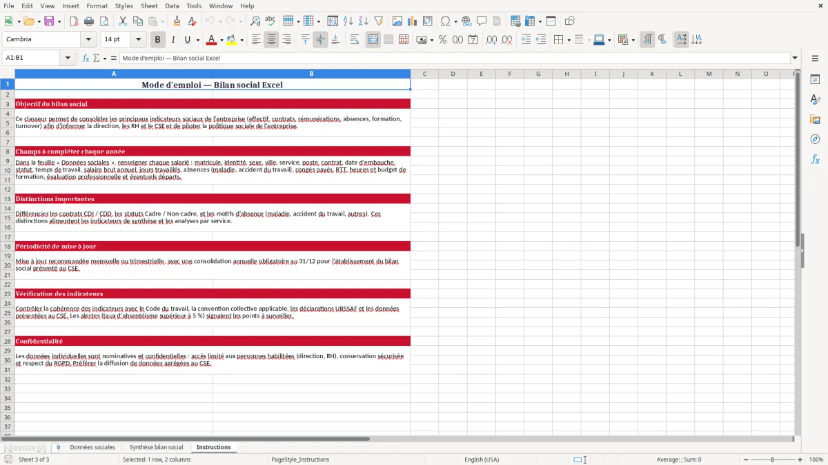Image resolution: width=828 pixels, height=465 pixels.
Task: Click the Save document icon
Action: coord(49,21)
